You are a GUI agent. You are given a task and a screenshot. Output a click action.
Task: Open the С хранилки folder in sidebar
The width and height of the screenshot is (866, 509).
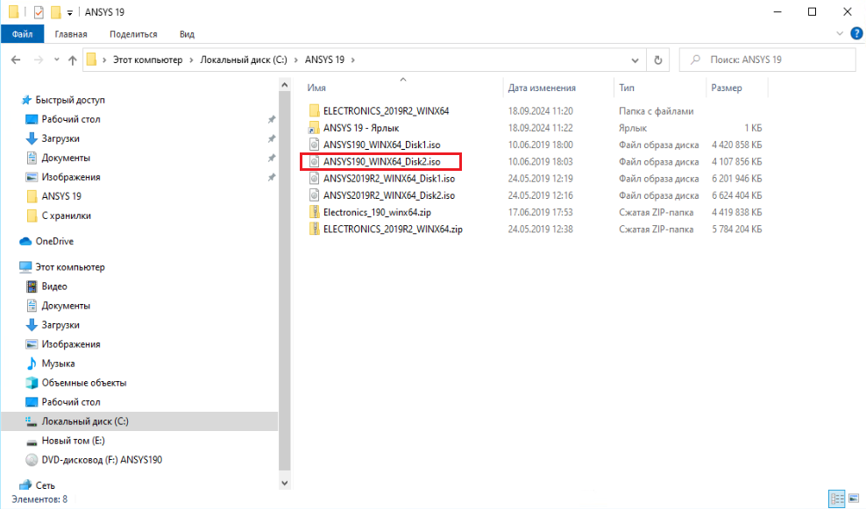click(x=66, y=216)
